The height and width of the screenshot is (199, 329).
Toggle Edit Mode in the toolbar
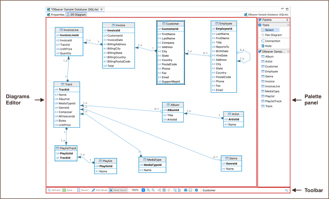100,190
